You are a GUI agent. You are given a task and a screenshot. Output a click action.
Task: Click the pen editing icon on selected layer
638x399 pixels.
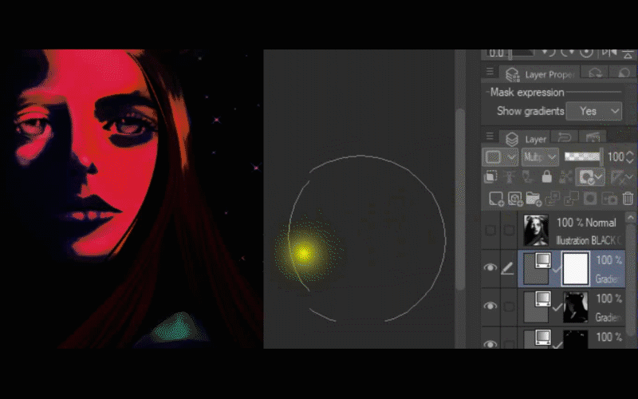pyautogui.click(x=508, y=268)
